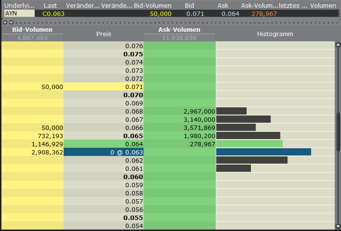Click the Volumen column header at top right
The image size is (341, 231).
322,5
